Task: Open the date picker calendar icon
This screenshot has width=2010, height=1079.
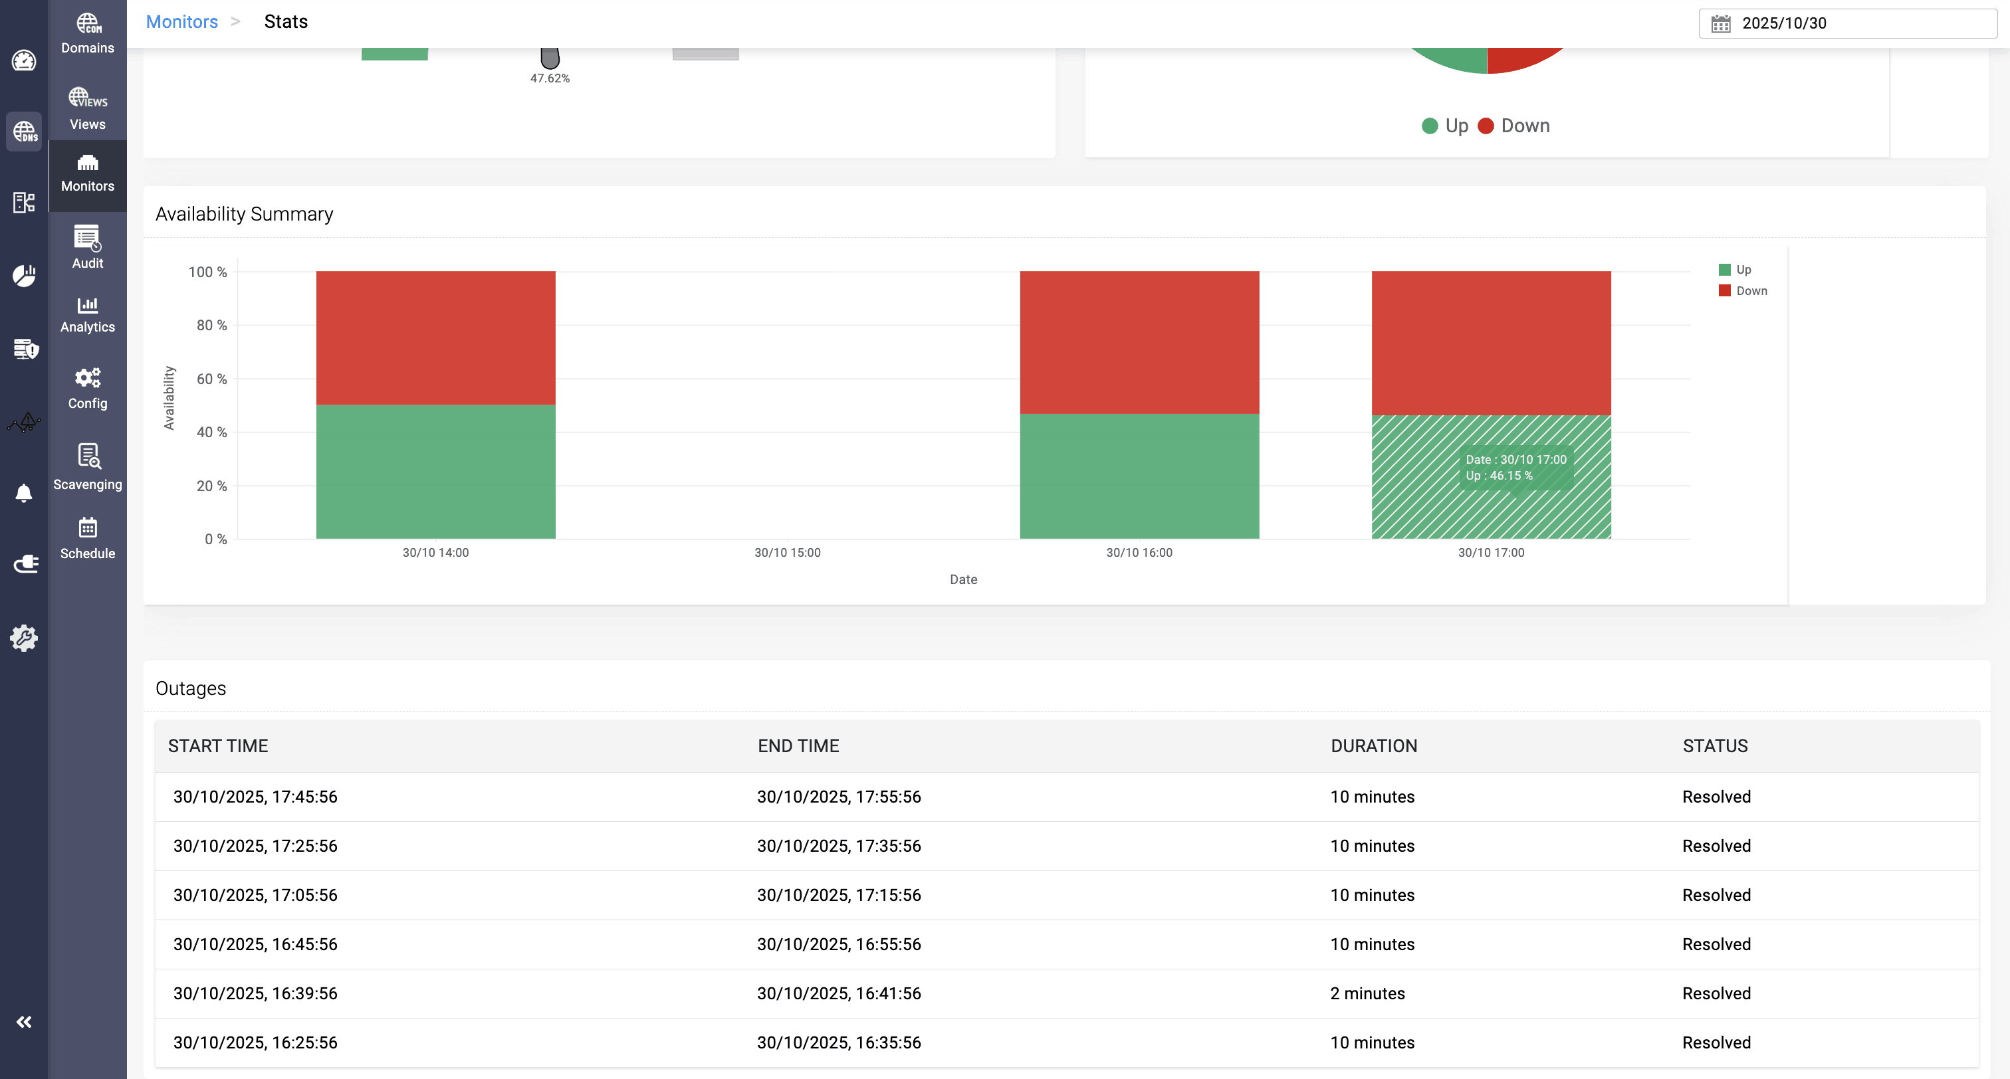Action: coord(1720,23)
